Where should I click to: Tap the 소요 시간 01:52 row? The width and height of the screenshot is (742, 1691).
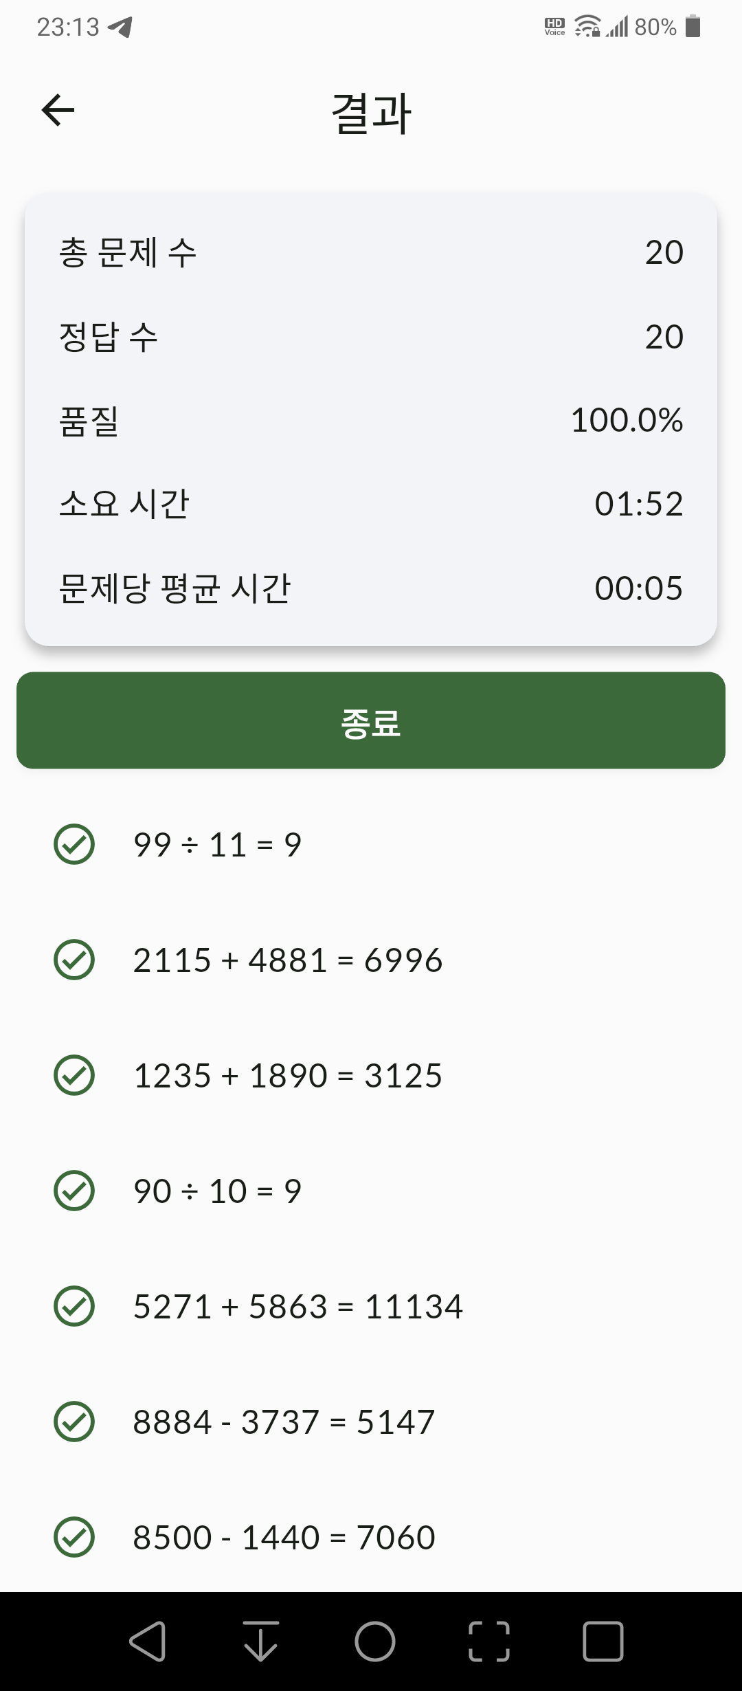[x=371, y=504]
